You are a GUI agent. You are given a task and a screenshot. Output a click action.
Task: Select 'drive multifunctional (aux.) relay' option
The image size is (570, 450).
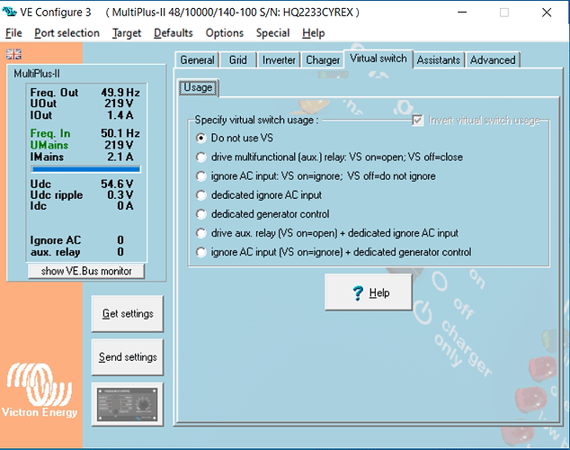pyautogui.click(x=329, y=157)
